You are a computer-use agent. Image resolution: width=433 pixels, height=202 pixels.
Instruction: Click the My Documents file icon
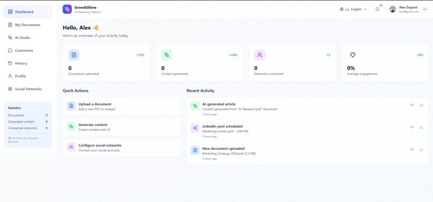coord(10,25)
